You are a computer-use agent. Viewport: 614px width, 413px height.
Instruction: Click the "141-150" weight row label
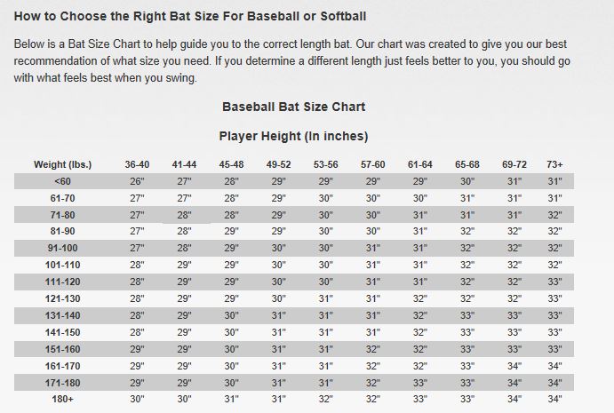pos(63,332)
